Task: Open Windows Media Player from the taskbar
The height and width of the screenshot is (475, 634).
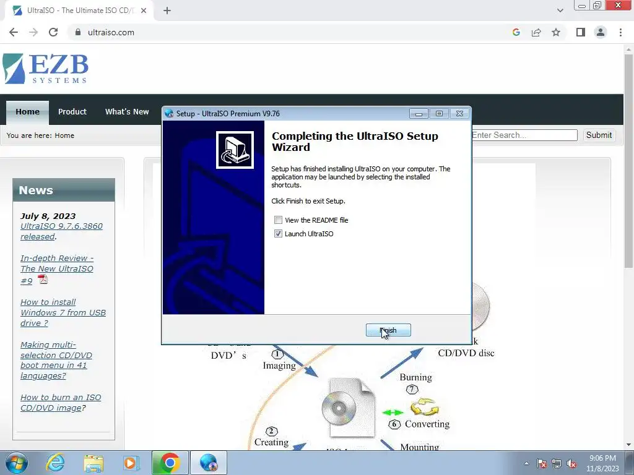Action: (131, 463)
